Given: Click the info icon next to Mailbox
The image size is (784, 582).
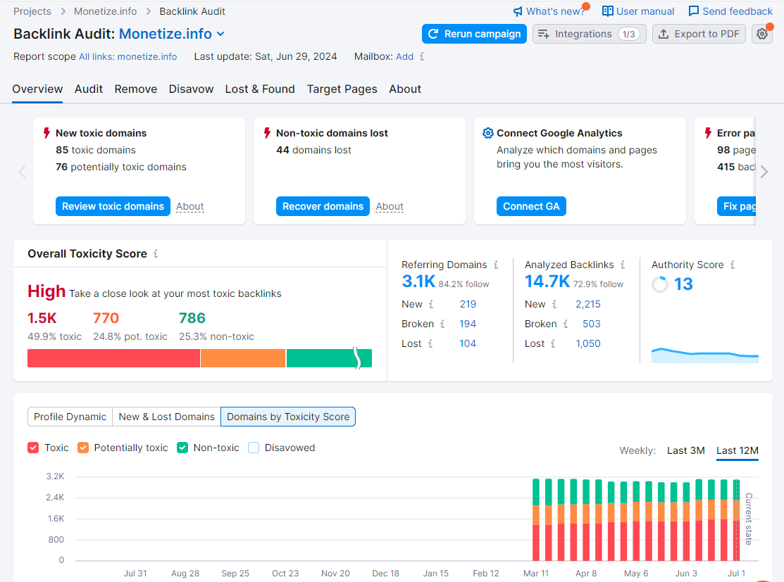Looking at the screenshot, I should [422, 56].
